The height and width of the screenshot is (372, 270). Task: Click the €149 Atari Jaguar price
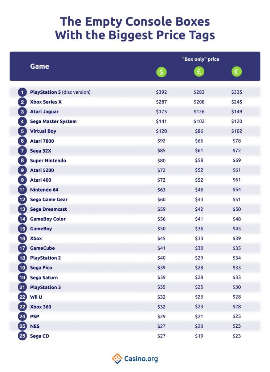(237, 112)
